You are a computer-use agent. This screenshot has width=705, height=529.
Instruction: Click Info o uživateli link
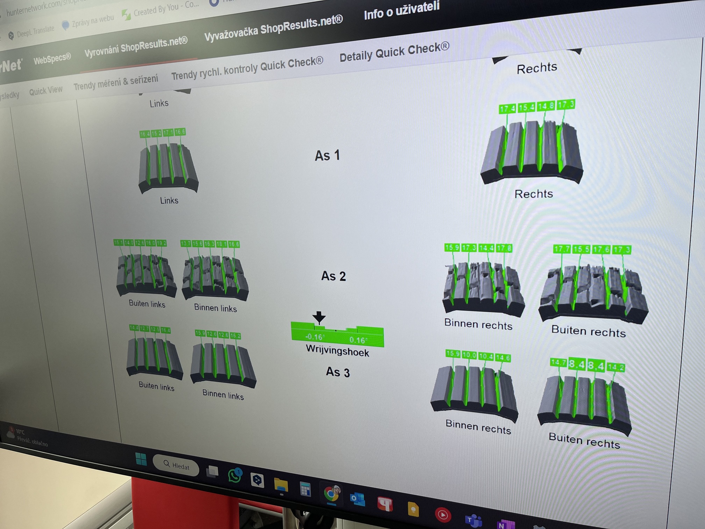[401, 10]
